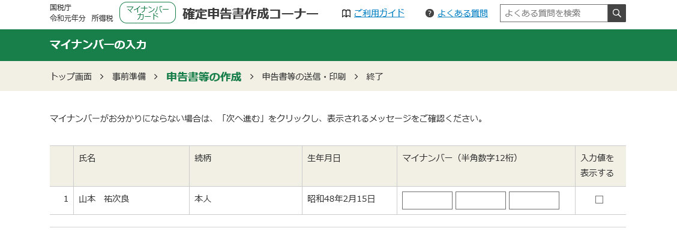Click the chevron before 終了
Screen dimensions: 677x231
tap(356, 77)
